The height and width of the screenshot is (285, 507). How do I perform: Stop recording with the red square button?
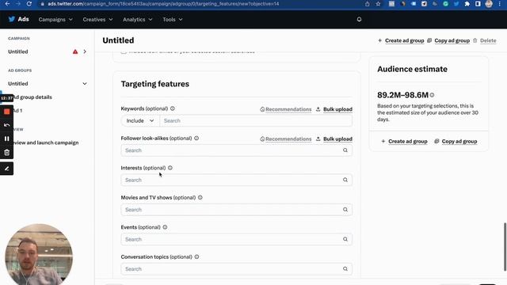tap(7, 112)
